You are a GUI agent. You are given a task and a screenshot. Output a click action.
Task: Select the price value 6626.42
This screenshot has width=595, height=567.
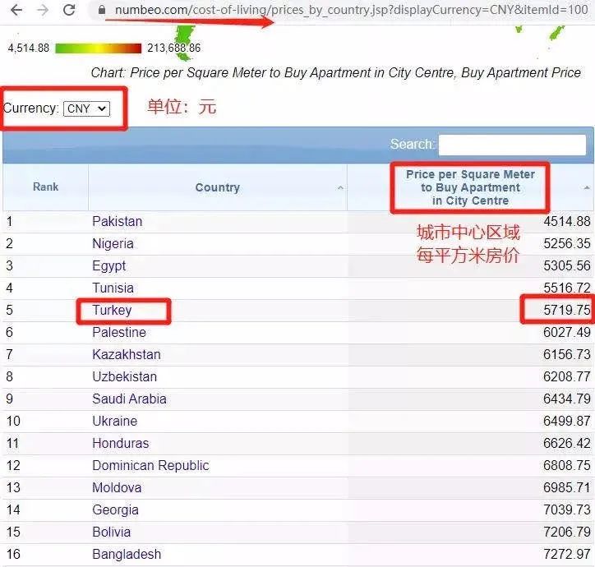click(x=567, y=443)
